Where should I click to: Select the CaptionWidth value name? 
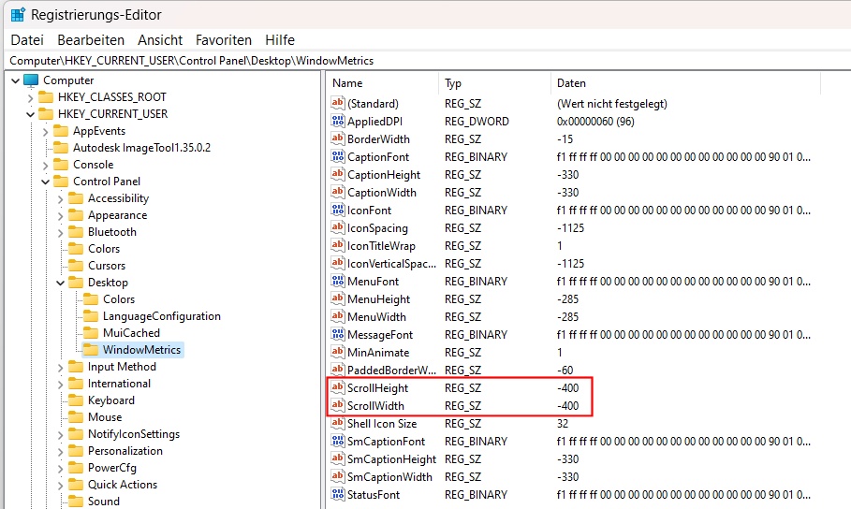click(x=382, y=192)
